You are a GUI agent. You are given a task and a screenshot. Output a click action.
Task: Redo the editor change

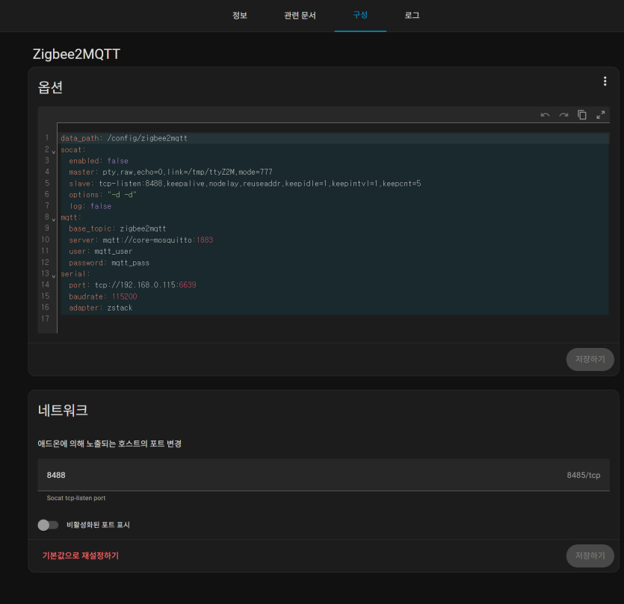[x=563, y=115]
